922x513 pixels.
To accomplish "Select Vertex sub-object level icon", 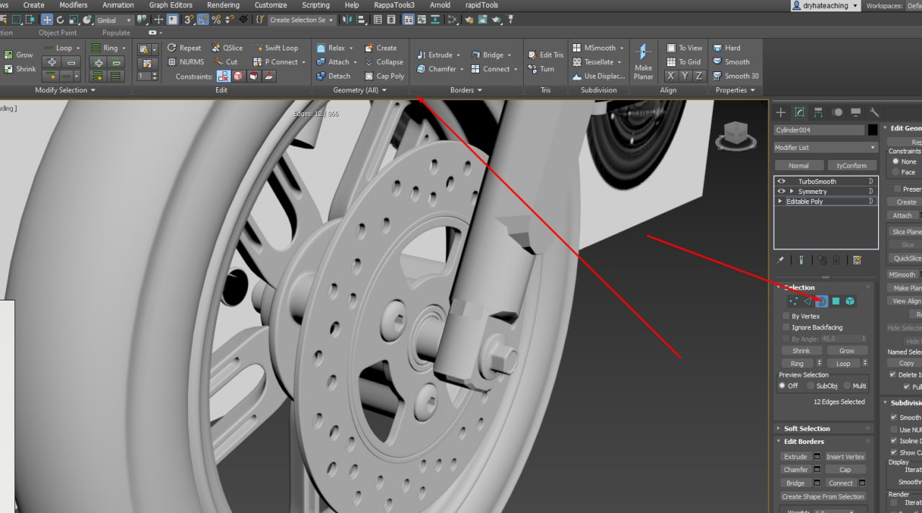I will point(793,301).
